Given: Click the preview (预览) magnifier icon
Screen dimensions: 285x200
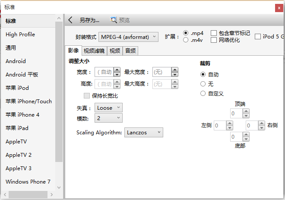Looking at the screenshot, I should [114, 19].
